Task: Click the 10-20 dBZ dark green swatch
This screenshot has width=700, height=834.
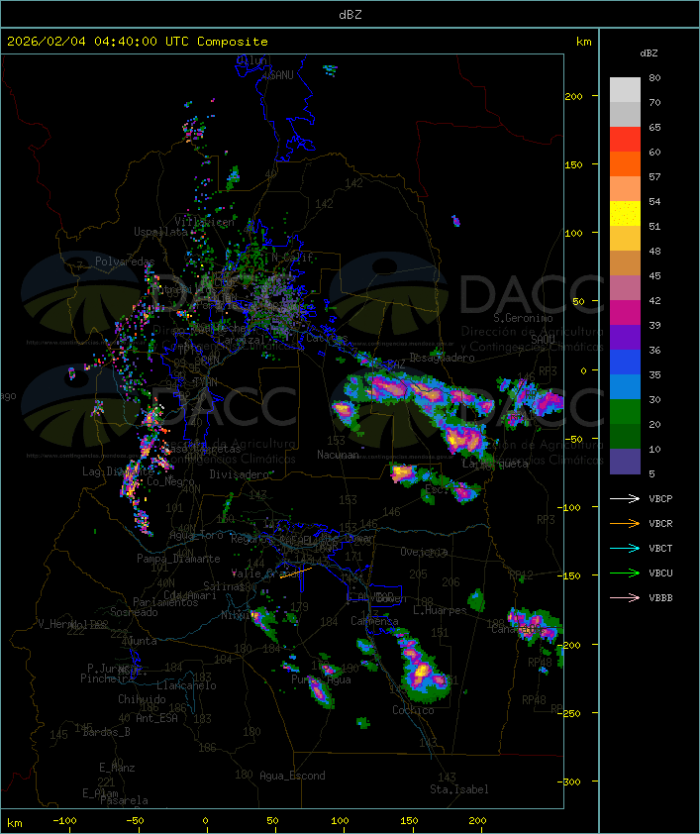Action: point(625,436)
